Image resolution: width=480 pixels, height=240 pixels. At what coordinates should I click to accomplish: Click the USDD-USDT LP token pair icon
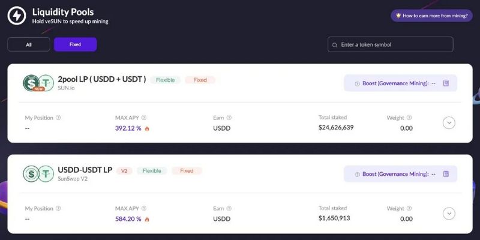38,174
